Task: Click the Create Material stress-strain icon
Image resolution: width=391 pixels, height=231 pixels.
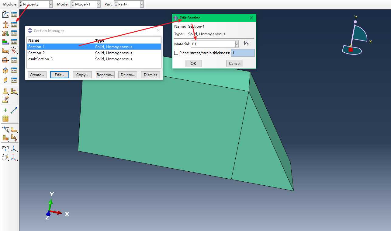Action: 5,14
